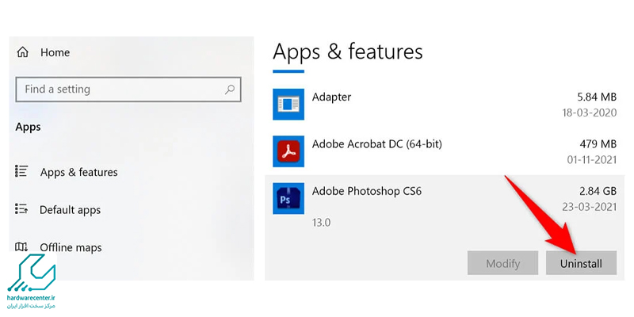Select the Apps & features list icon
The height and width of the screenshot is (317, 634).
(x=21, y=171)
